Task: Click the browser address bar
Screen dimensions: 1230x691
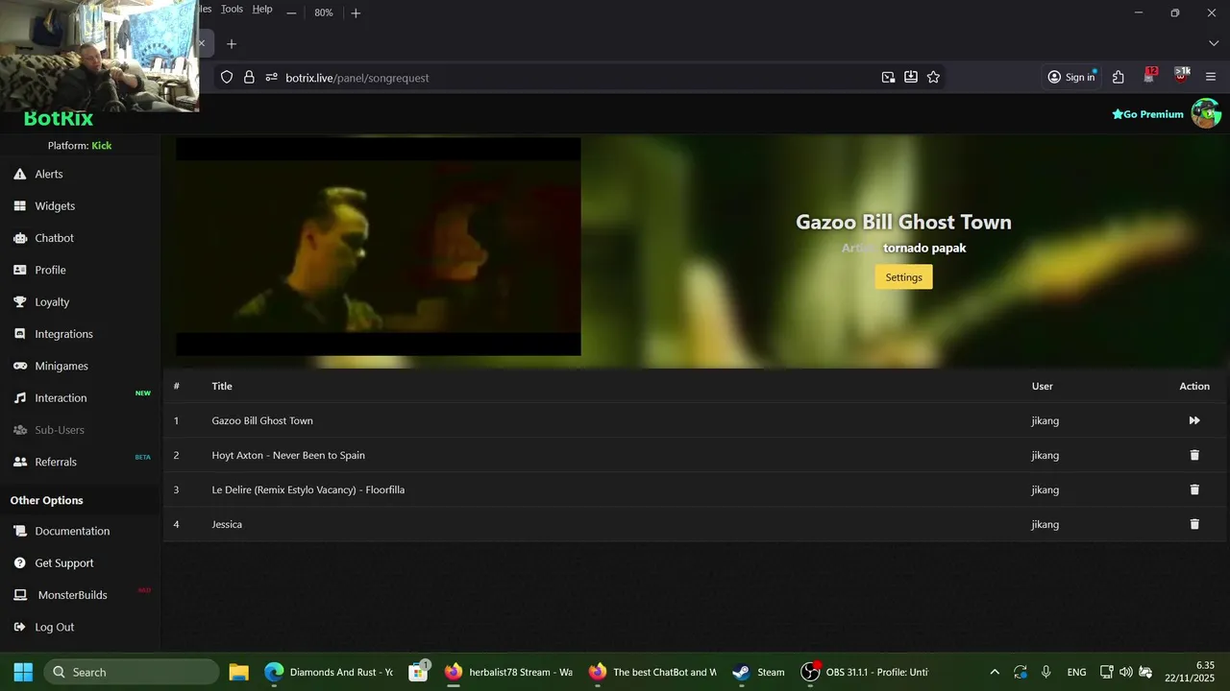Action: 577,78
